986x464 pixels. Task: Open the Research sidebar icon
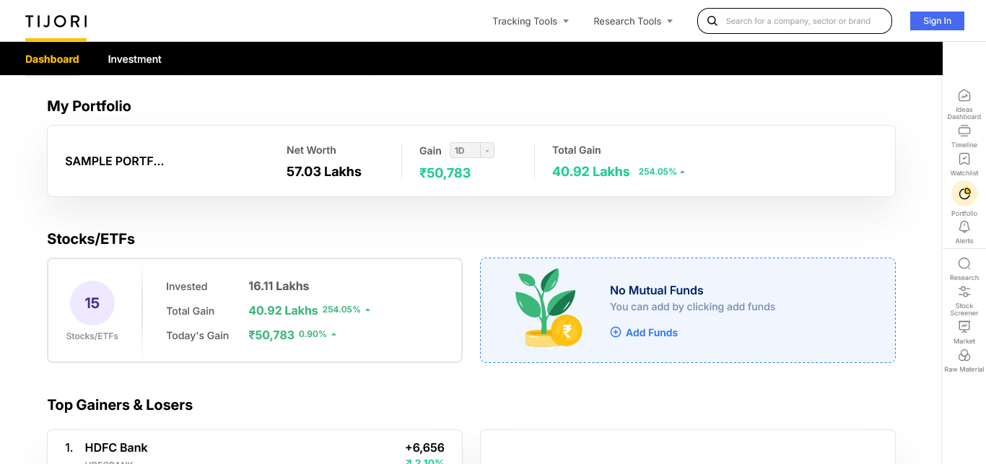(964, 264)
